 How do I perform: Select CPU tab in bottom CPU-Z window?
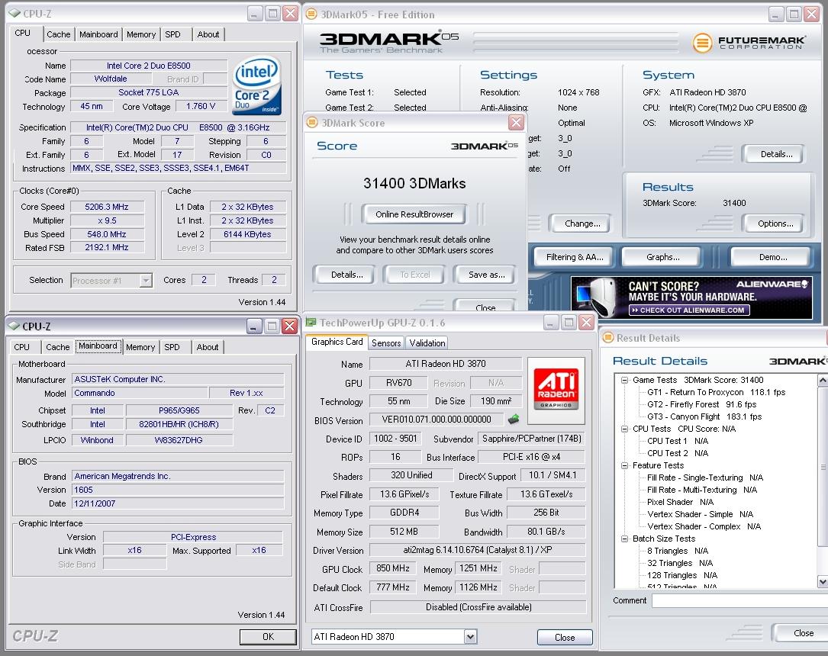tap(21, 347)
